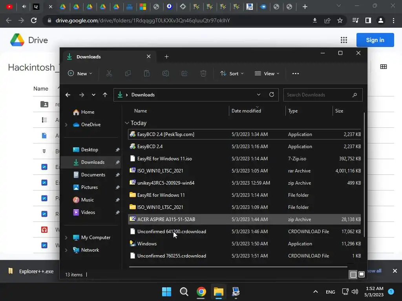Sort by Date modified column header

246,111
